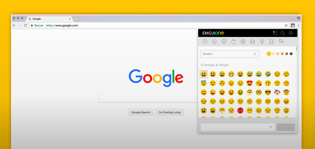Image resolution: width=315 pixels, height=149 pixels.
Task: Open the EmojiOne extension icon in toolbar
Action: (292, 26)
